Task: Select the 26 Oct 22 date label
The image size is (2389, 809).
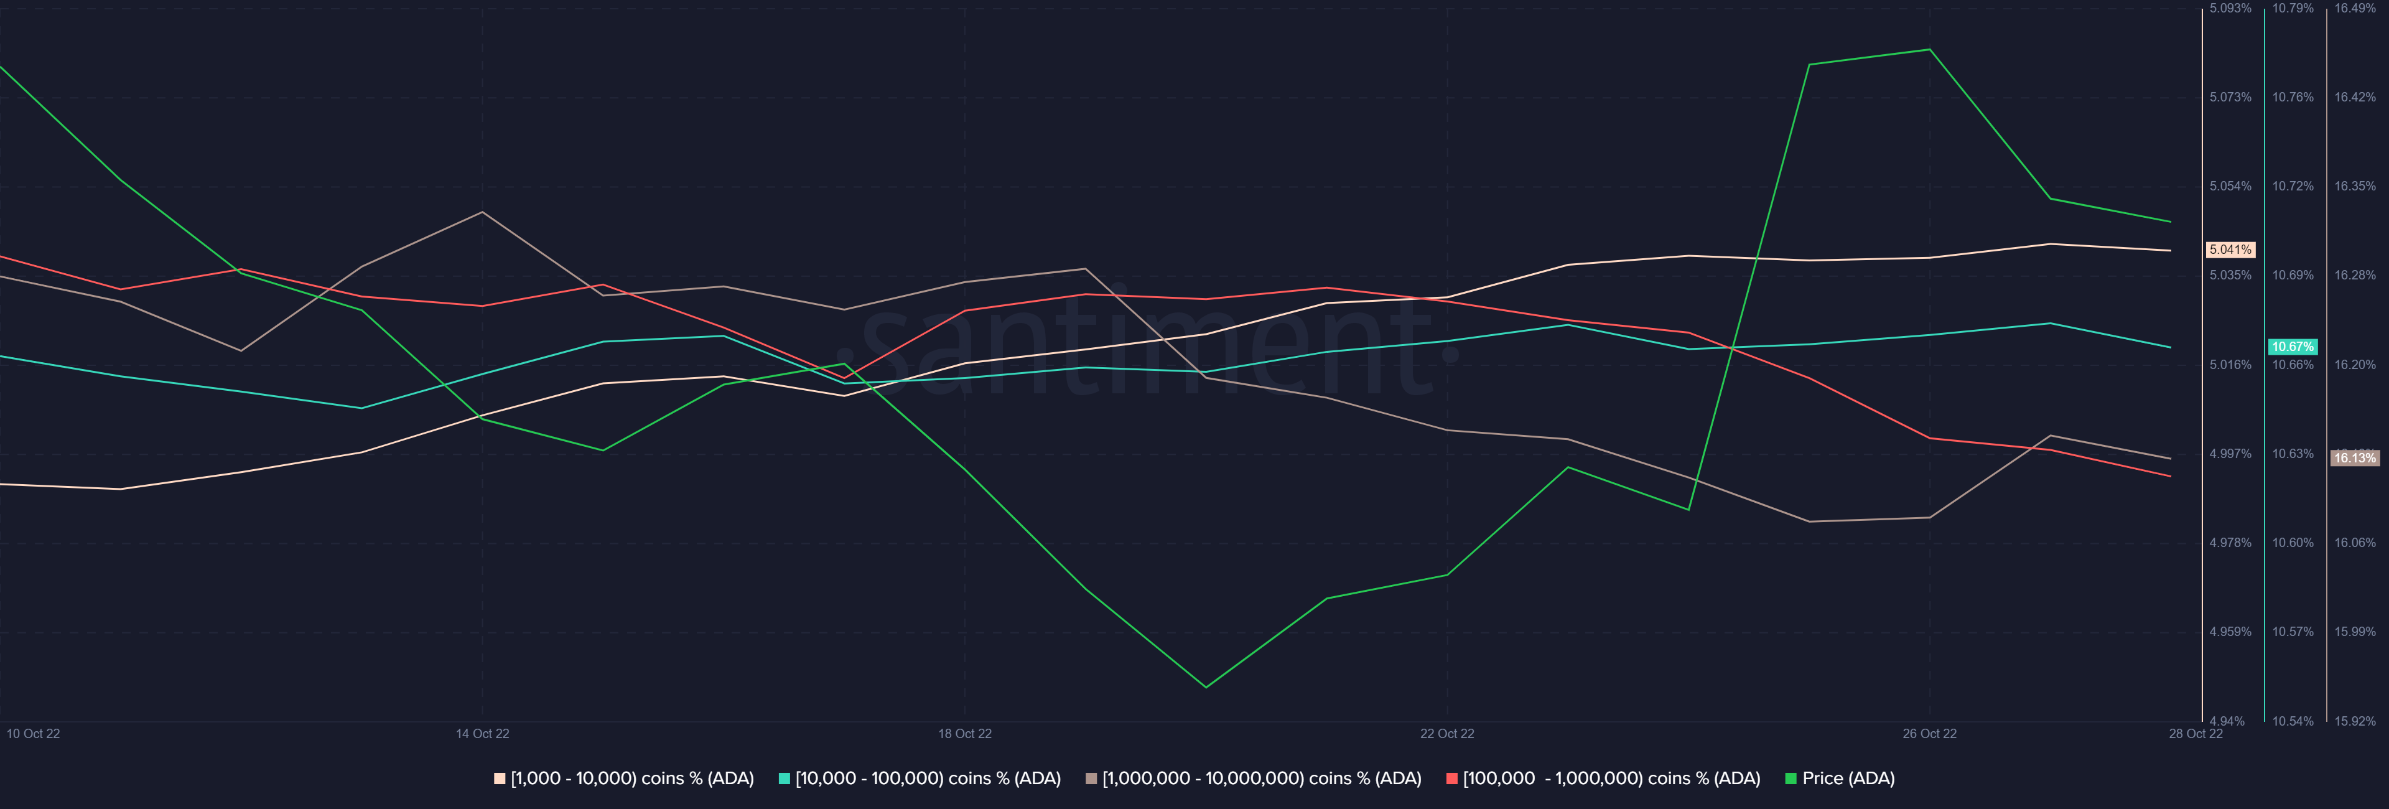Action: point(1929,734)
